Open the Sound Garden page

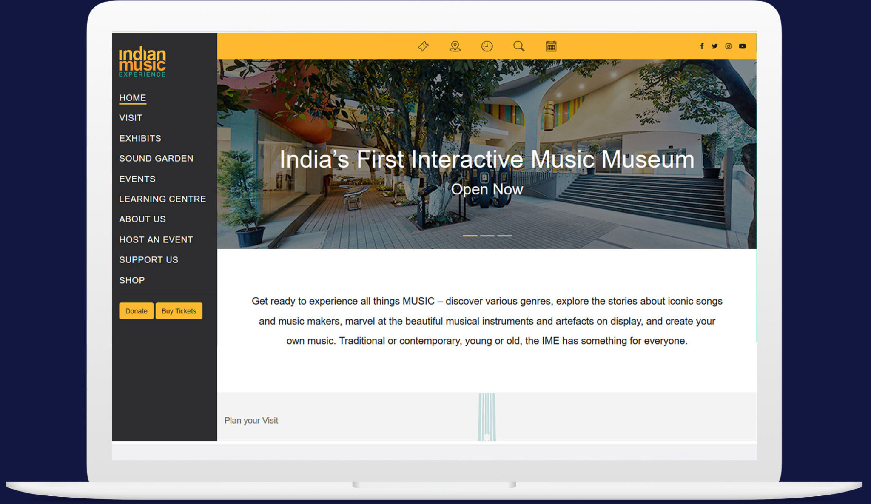click(x=156, y=158)
